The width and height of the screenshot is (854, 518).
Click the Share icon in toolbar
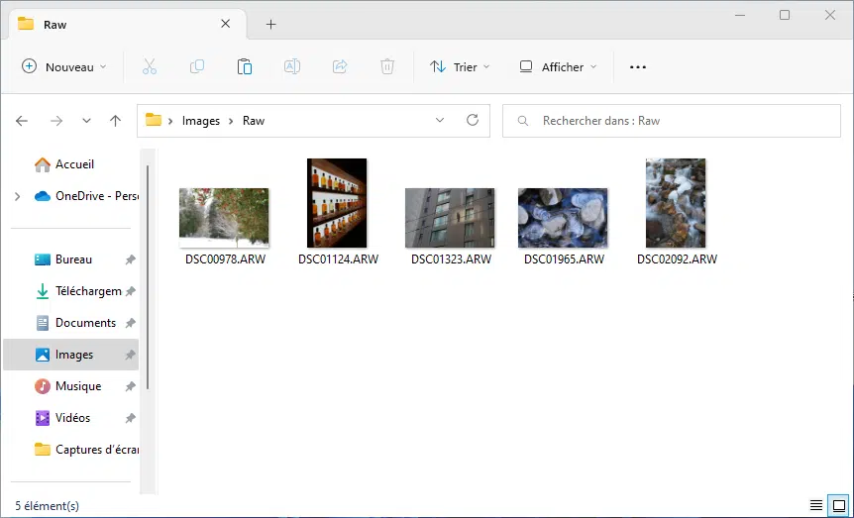[x=340, y=67]
